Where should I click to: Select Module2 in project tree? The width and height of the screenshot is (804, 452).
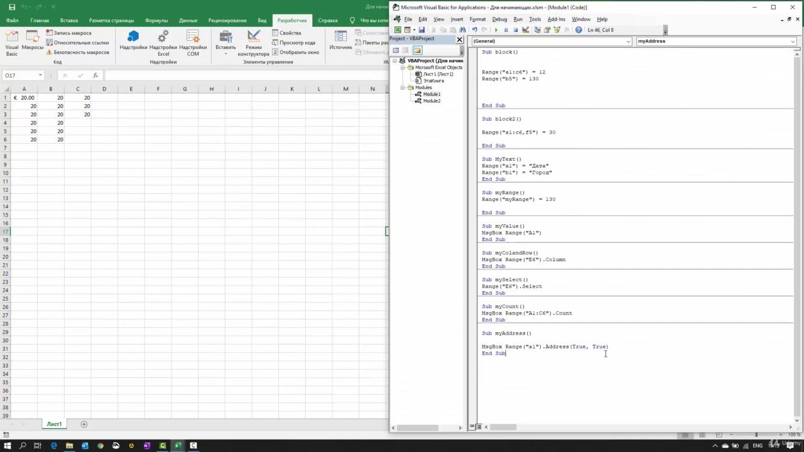[x=432, y=101]
